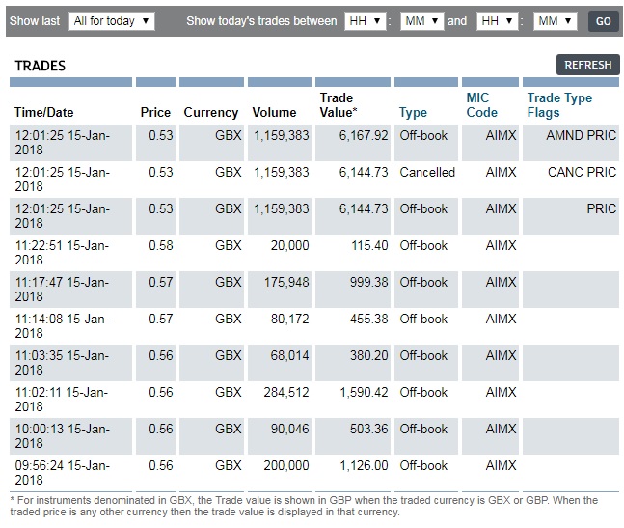Open the second MM minute dropdown
The width and height of the screenshot is (624, 528).
[x=555, y=21]
